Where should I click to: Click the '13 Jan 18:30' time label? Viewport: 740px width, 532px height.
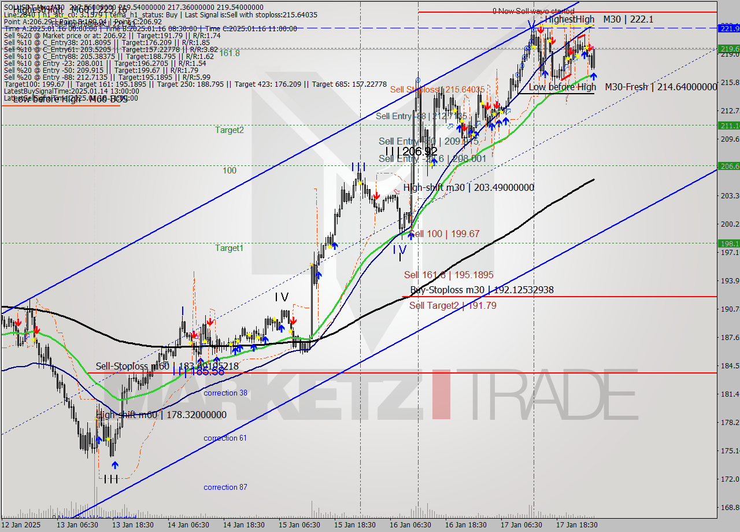tap(132, 525)
